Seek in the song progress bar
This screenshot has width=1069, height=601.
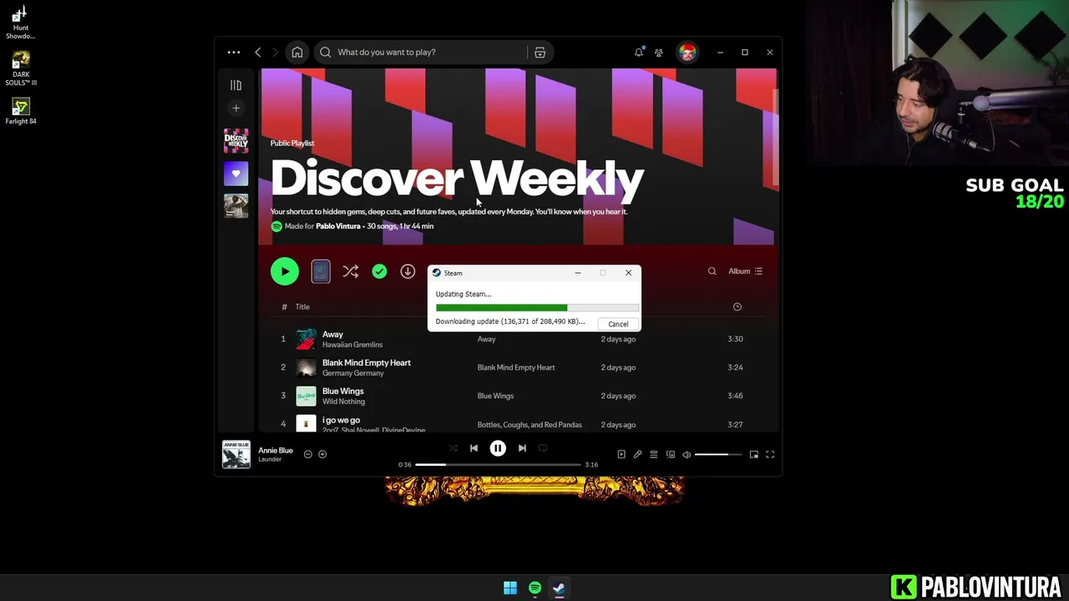click(498, 464)
